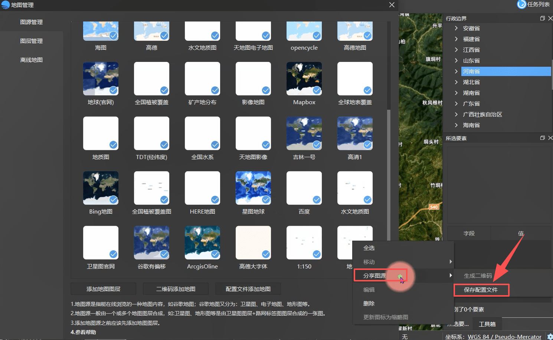Choose 更新图标为缩略图 menu entry
553x340 pixels.
403,317
